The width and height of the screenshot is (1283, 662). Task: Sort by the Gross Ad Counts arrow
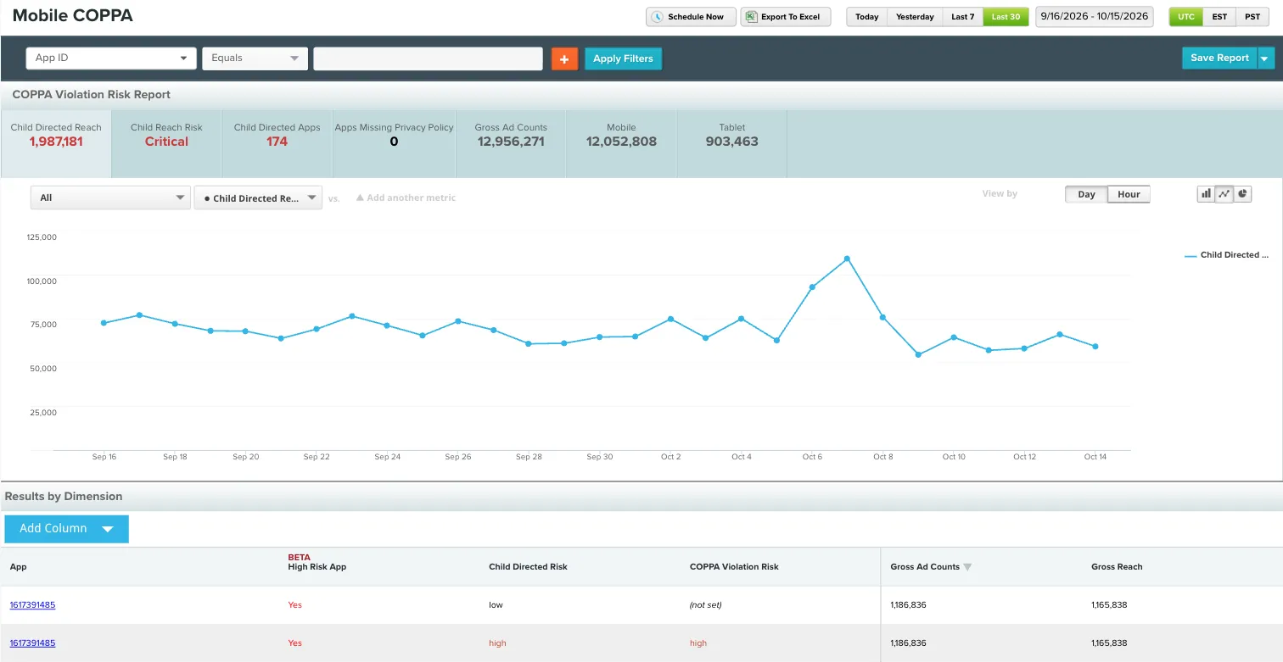coord(967,567)
